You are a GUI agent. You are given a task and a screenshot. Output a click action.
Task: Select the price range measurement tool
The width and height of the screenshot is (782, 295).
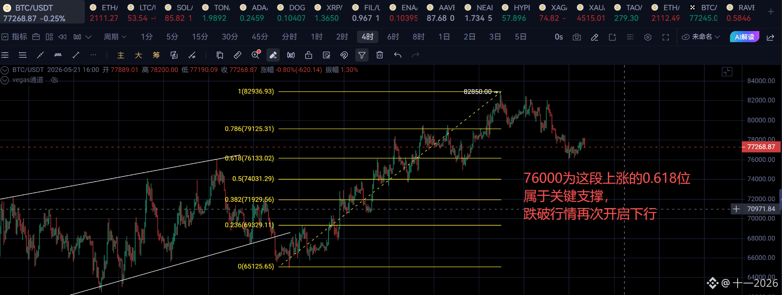click(58, 55)
